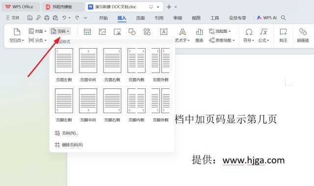This screenshot has height=186, width=314.
Task: Switch to the 页面 ribbon tab
Action: tap(140, 18)
